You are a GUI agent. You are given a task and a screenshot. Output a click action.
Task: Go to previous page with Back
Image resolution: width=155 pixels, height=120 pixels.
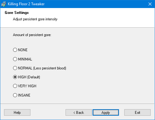tap(79, 113)
